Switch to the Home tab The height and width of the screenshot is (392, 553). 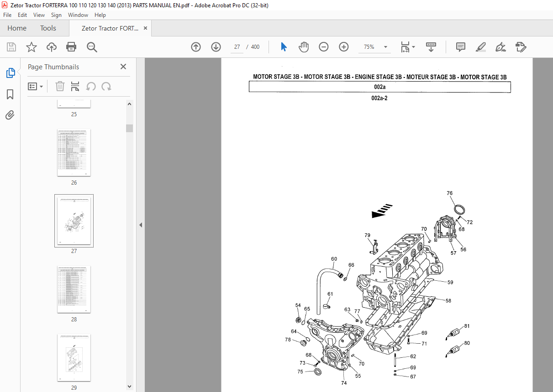click(x=17, y=28)
